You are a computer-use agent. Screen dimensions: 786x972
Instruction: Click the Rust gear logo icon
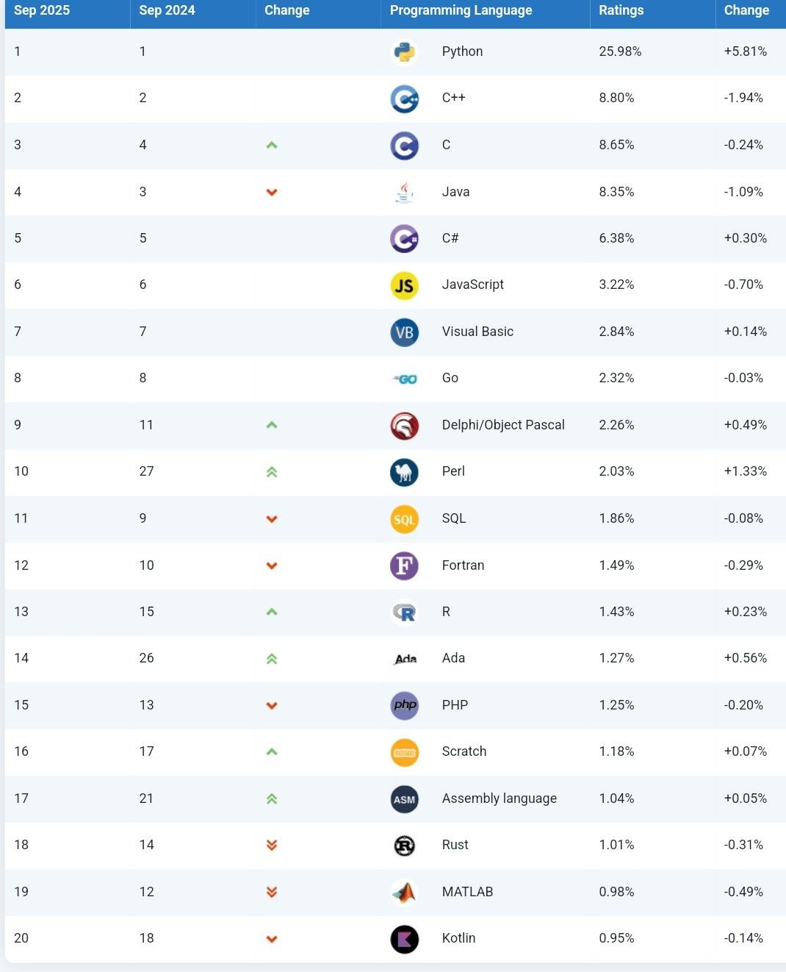(x=404, y=846)
